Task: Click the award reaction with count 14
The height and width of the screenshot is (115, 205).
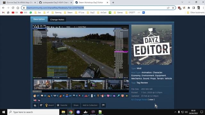Action: click(68, 96)
